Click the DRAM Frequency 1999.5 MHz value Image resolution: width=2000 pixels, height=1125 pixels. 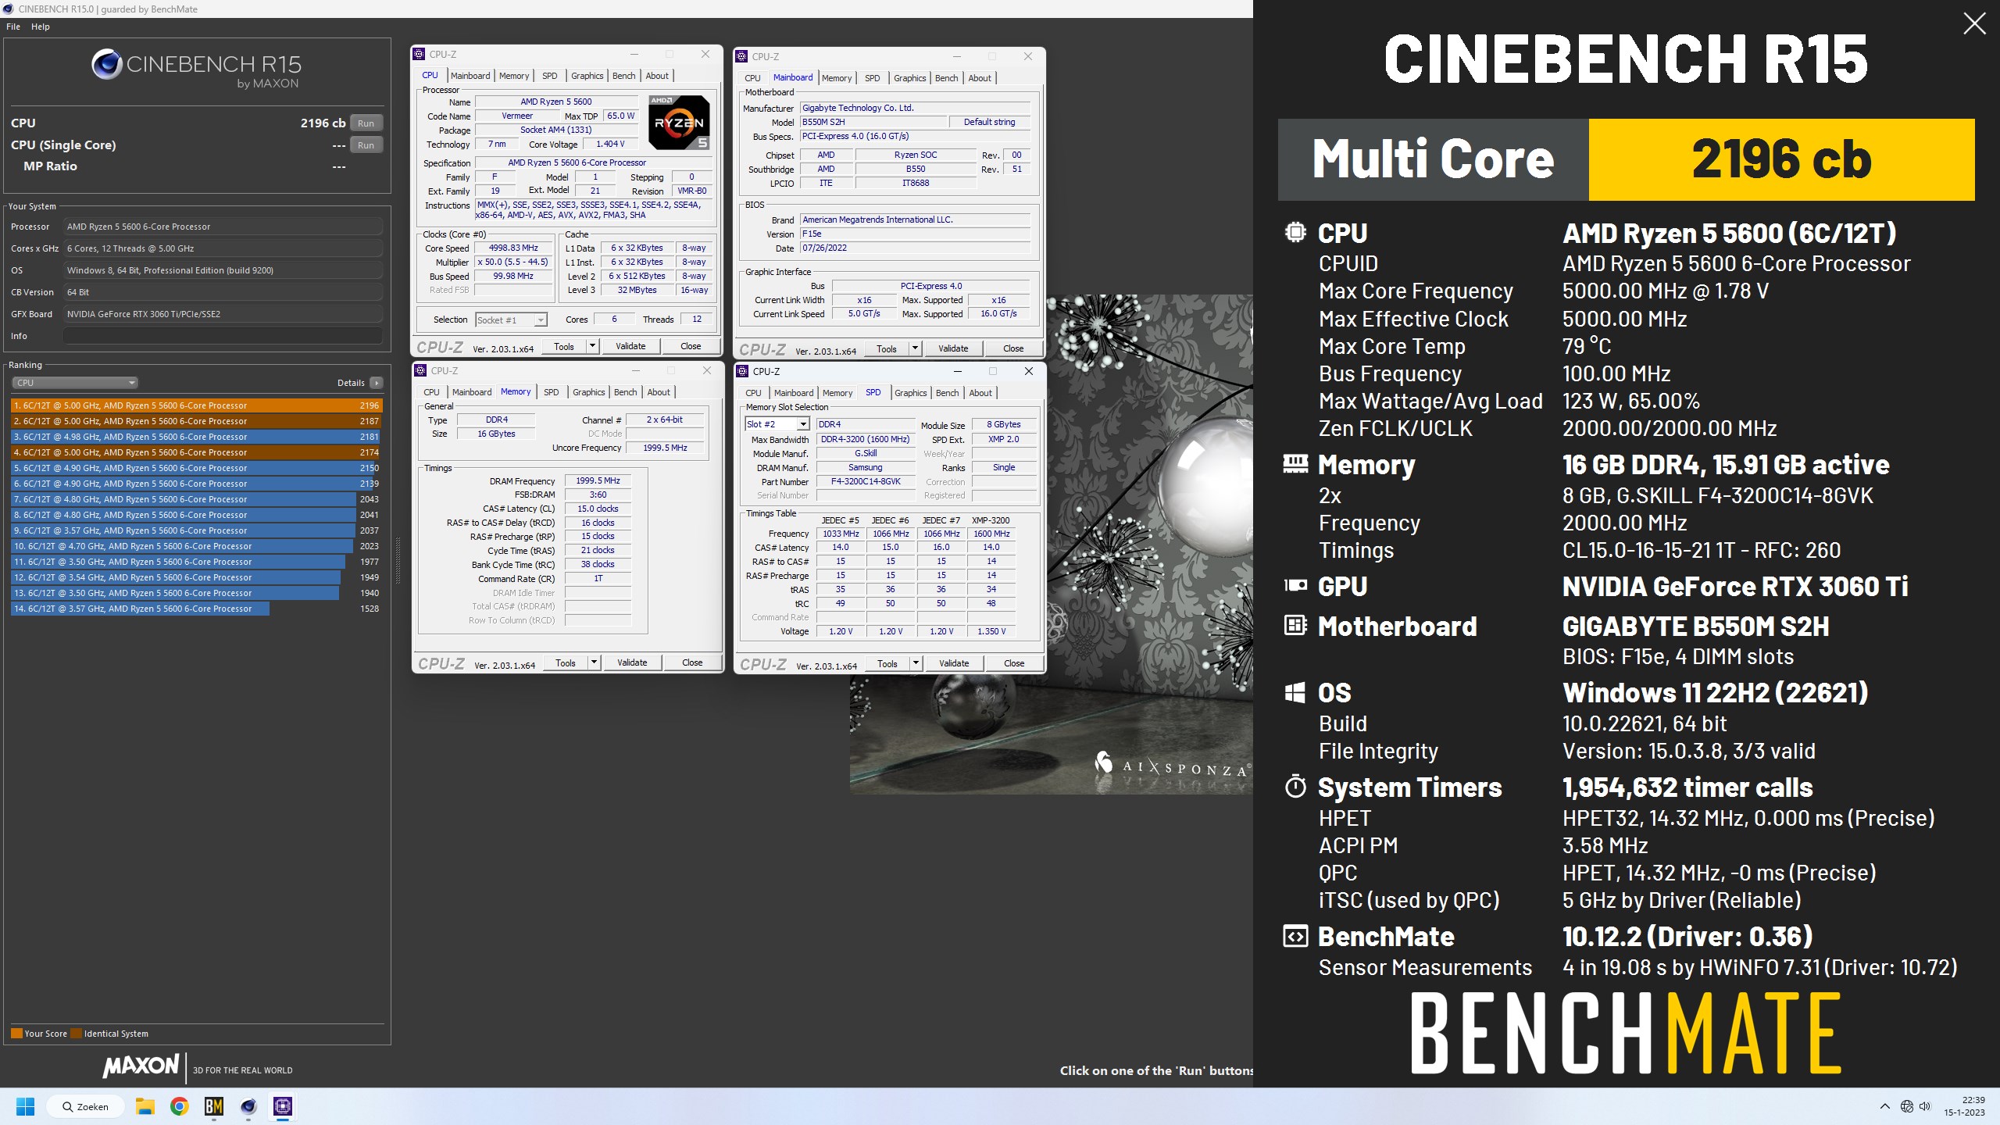coord(598,480)
